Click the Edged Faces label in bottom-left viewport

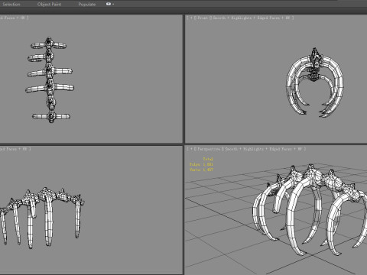pos(8,149)
